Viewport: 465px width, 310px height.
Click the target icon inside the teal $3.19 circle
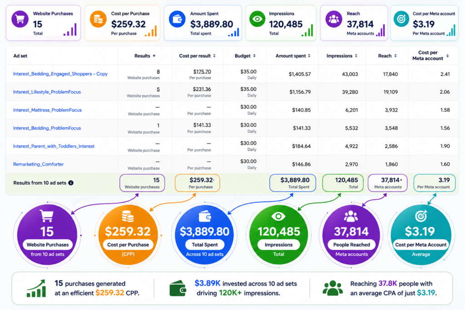pyautogui.click(x=421, y=216)
